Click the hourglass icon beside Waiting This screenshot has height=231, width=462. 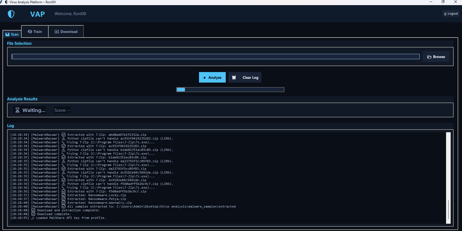tap(17, 110)
